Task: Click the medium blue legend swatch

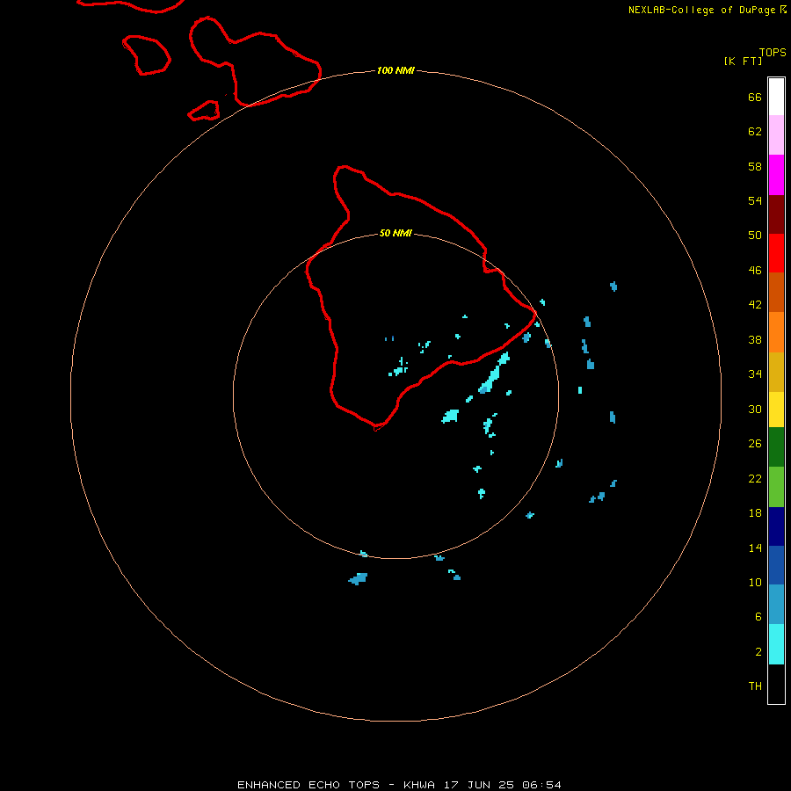Action: click(x=776, y=565)
